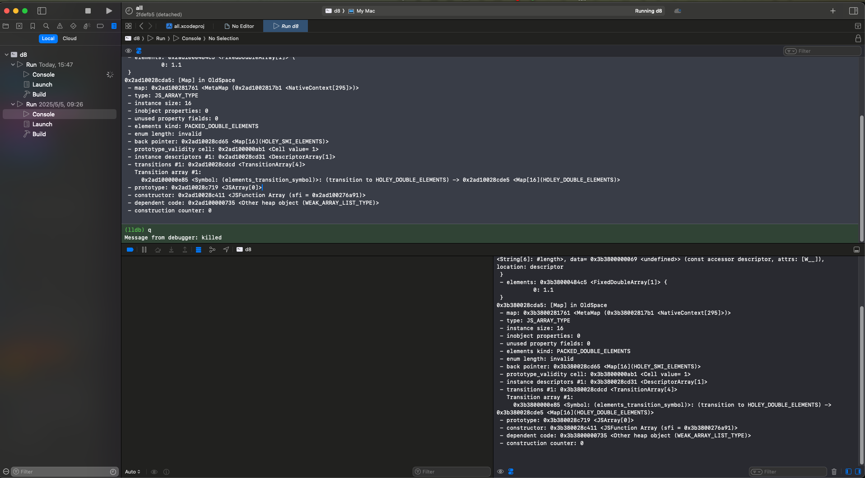Select My Mac run destination

click(362, 11)
